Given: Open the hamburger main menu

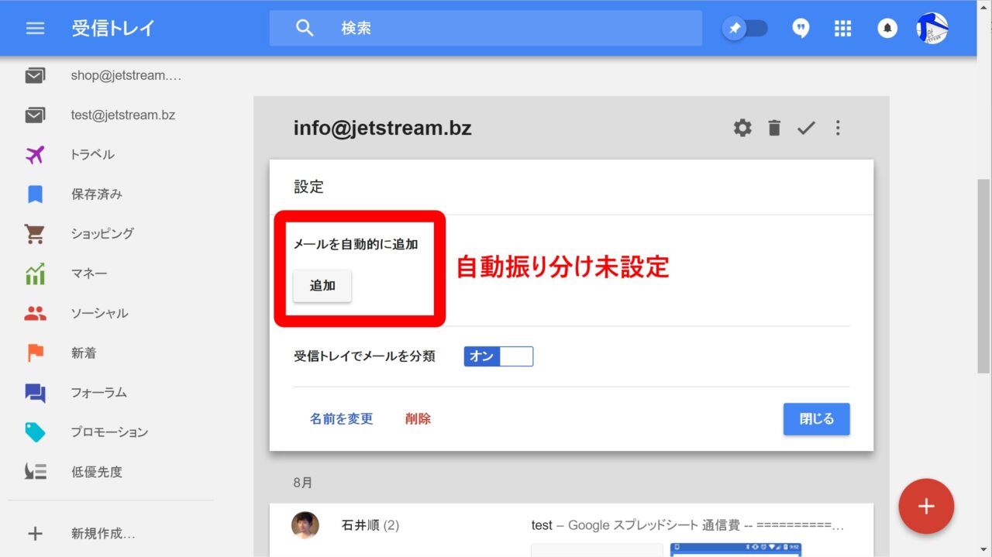Looking at the screenshot, I should point(35,29).
